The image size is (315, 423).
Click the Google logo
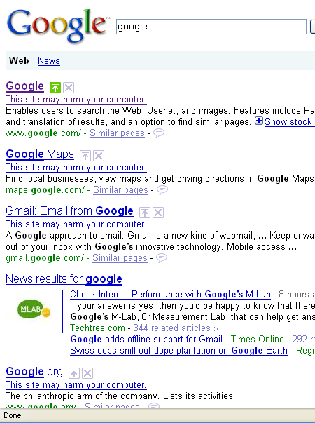pyautogui.click(x=57, y=26)
